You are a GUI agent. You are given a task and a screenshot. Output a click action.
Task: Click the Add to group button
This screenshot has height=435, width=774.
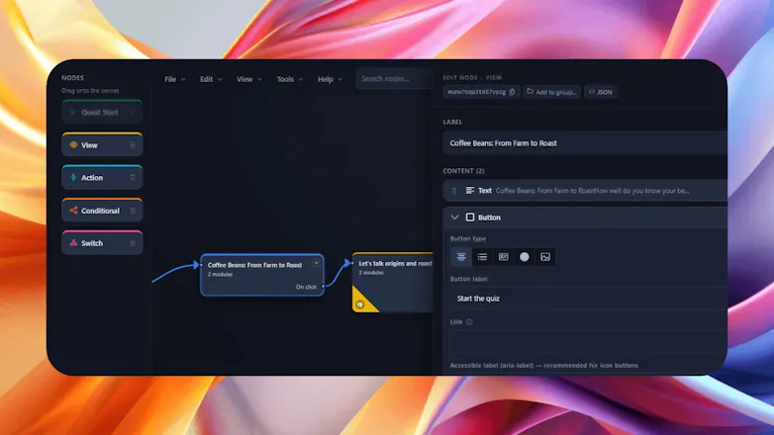pyautogui.click(x=552, y=92)
